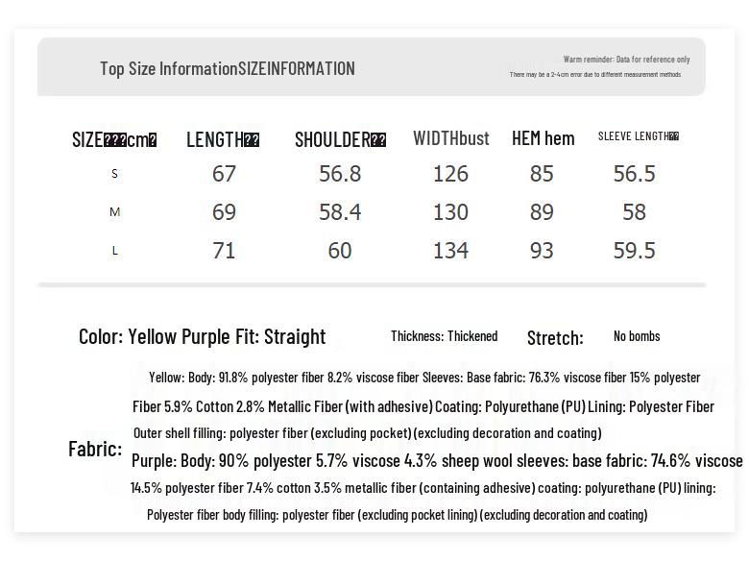Click the Fabric label
749x562 pixels.
[x=95, y=449]
